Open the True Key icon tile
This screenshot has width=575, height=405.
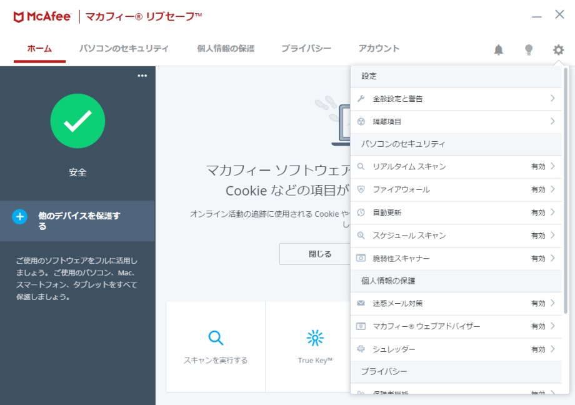coord(315,338)
